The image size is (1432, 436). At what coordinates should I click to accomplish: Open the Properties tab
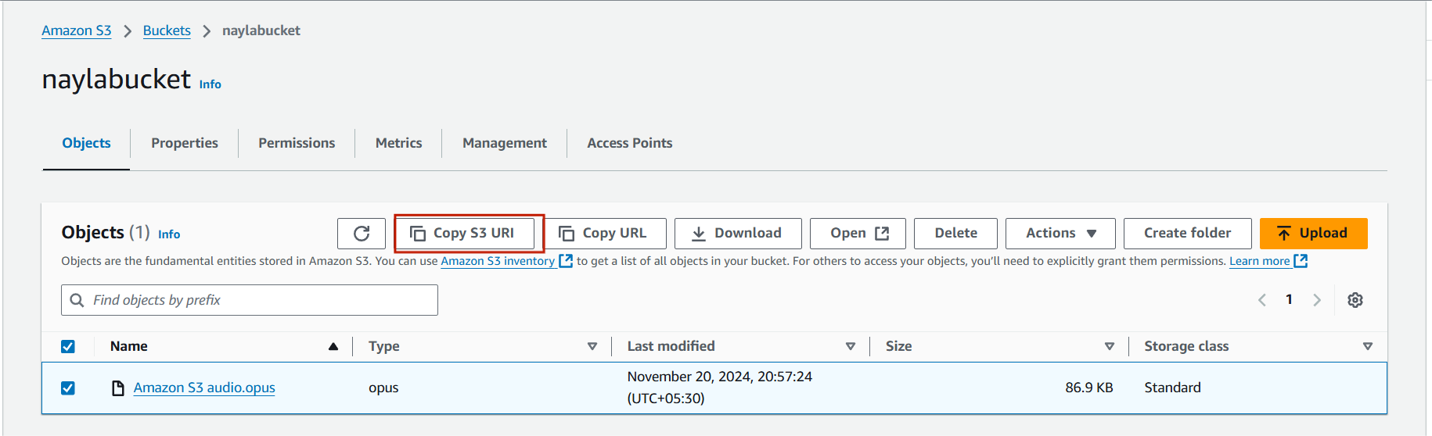[x=185, y=143]
